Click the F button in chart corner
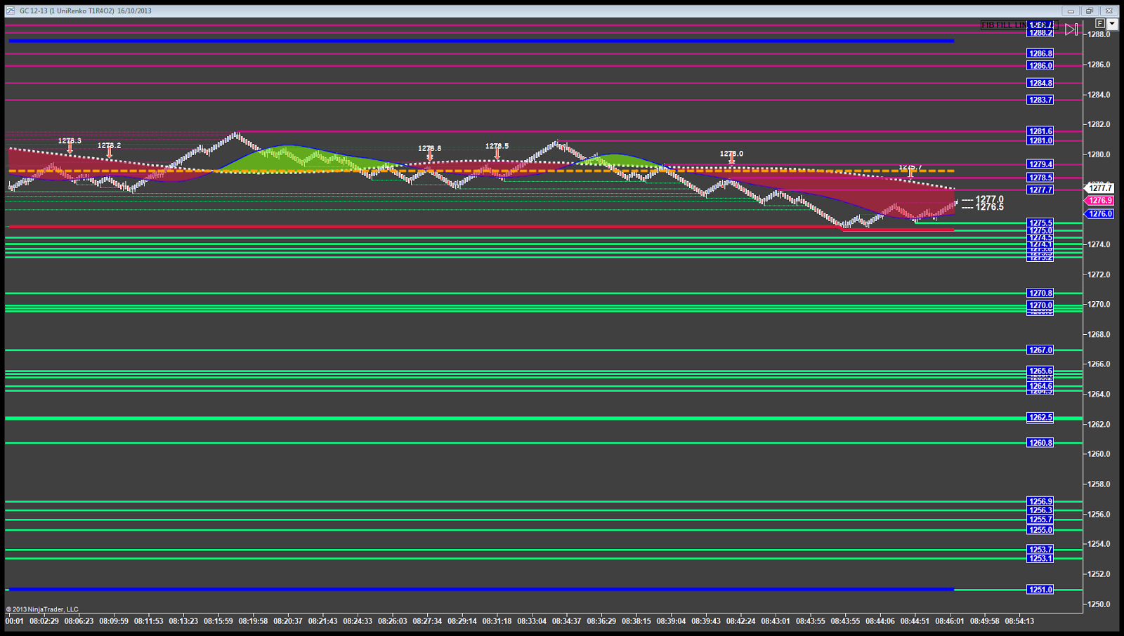This screenshot has width=1124, height=636. pos(1100,23)
